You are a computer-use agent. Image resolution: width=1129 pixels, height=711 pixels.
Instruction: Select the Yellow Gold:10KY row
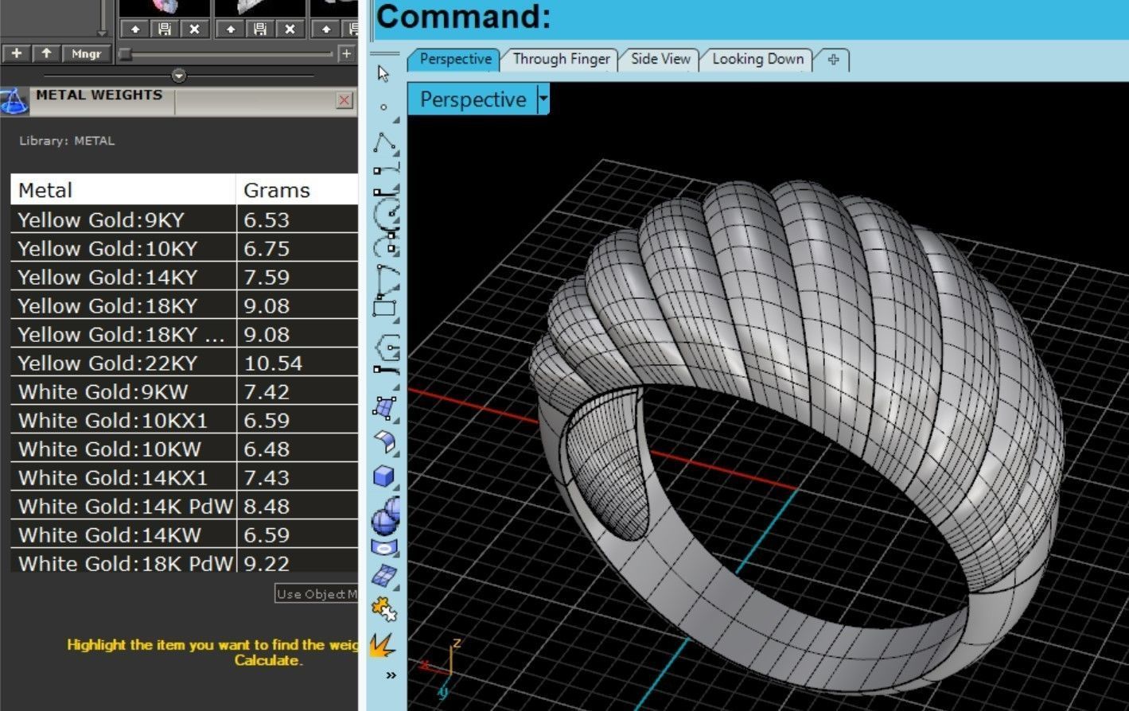pyautogui.click(x=185, y=248)
